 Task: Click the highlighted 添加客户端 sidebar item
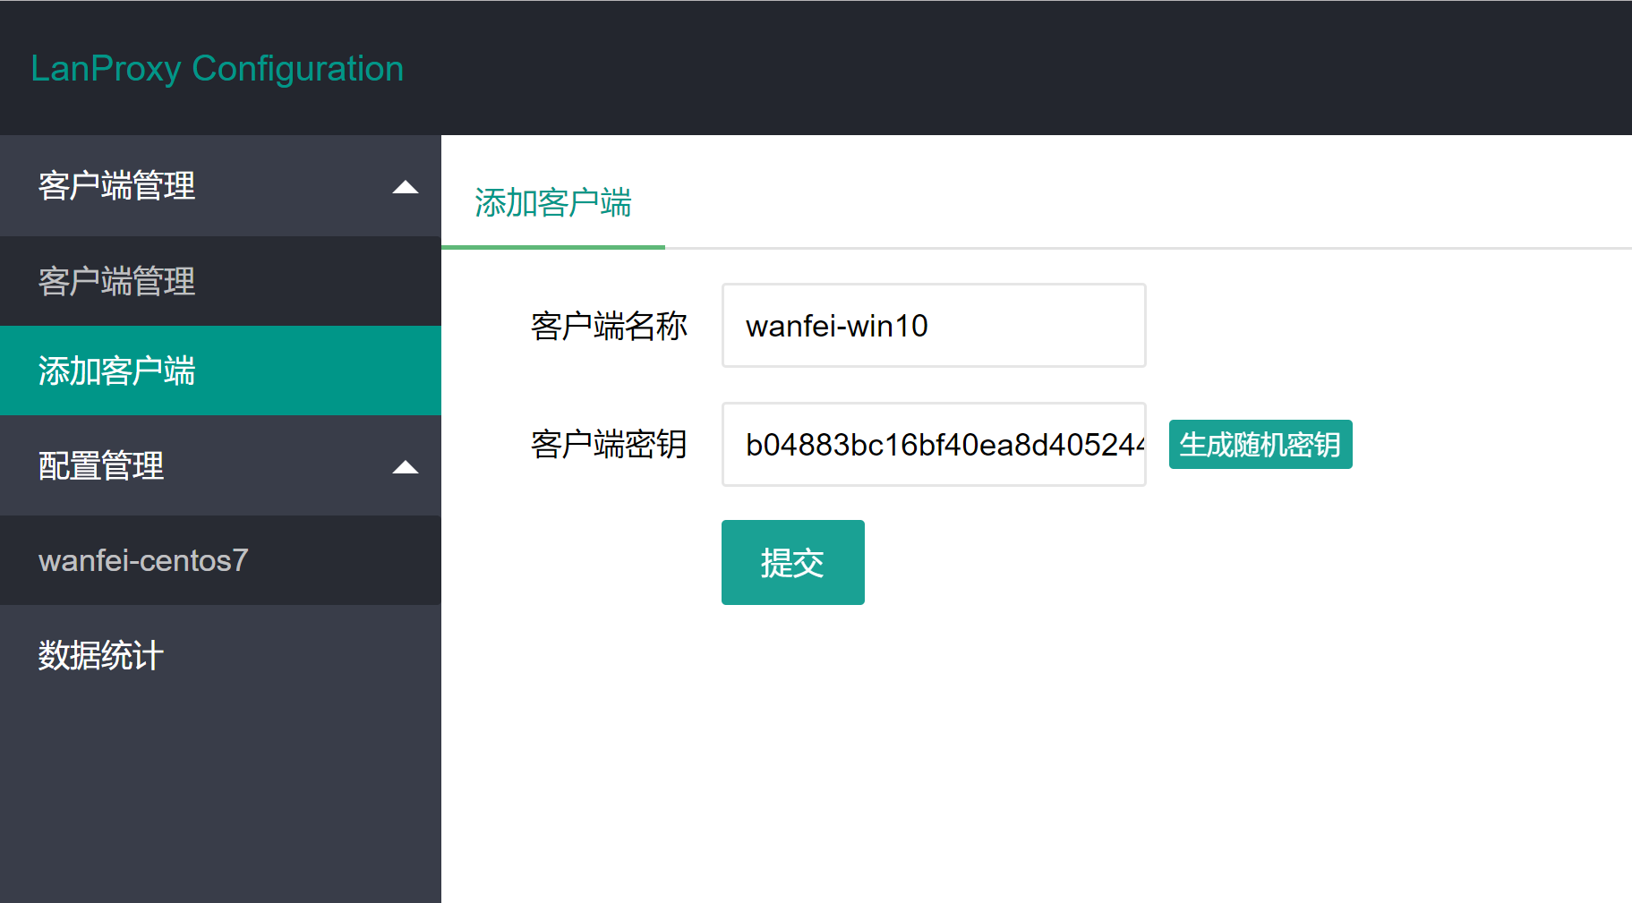coord(116,371)
